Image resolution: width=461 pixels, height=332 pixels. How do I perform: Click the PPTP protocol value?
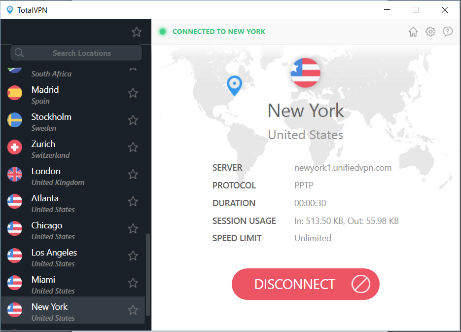(x=304, y=185)
